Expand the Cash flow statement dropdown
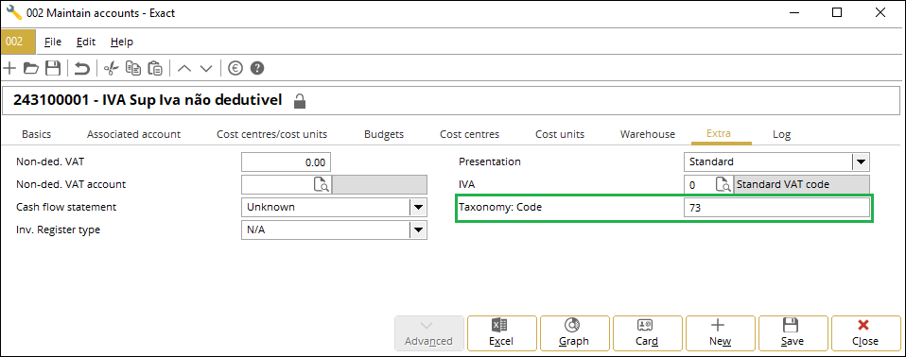 pyautogui.click(x=418, y=207)
